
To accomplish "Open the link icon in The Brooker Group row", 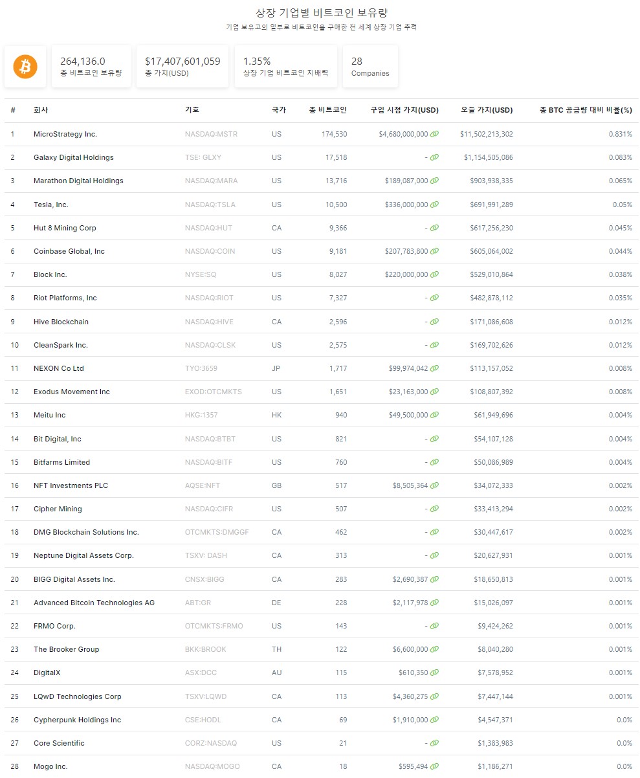I will [434, 649].
